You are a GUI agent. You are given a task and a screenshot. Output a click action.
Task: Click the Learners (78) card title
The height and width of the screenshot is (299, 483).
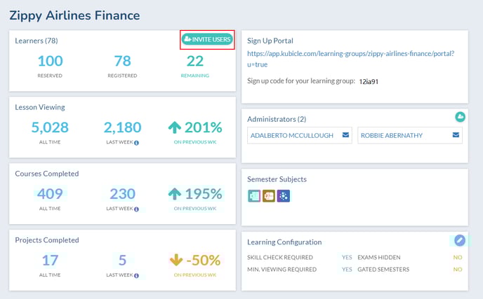(37, 41)
